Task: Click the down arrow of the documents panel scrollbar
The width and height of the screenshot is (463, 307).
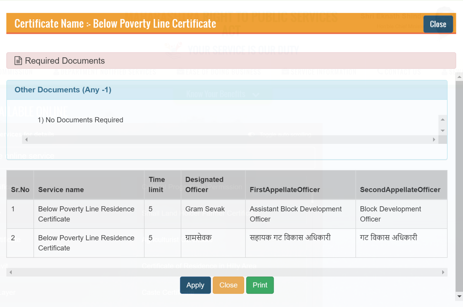Action: pyautogui.click(x=443, y=131)
